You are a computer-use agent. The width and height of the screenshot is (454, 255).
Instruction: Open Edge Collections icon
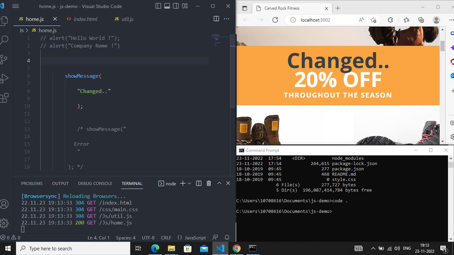pos(421,20)
